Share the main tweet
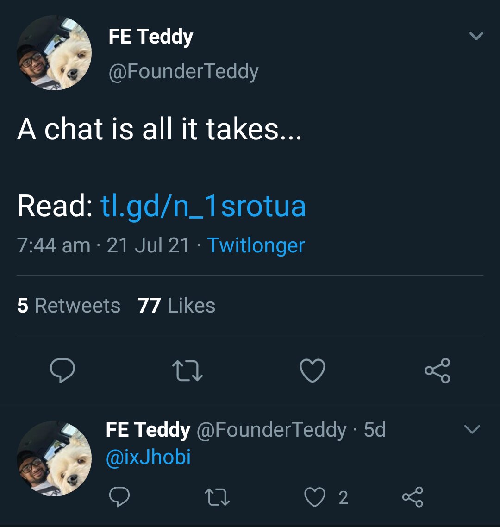The width and height of the screenshot is (500, 527). tap(437, 371)
